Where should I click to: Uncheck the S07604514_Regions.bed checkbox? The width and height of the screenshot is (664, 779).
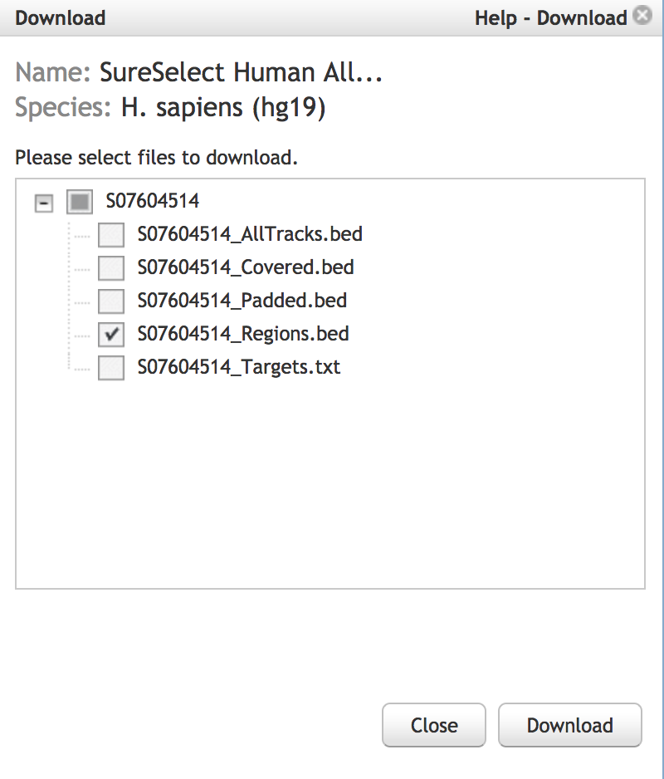coord(111,335)
